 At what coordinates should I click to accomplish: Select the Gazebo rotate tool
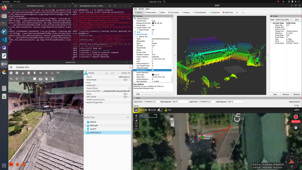pyautogui.click(x=22, y=79)
